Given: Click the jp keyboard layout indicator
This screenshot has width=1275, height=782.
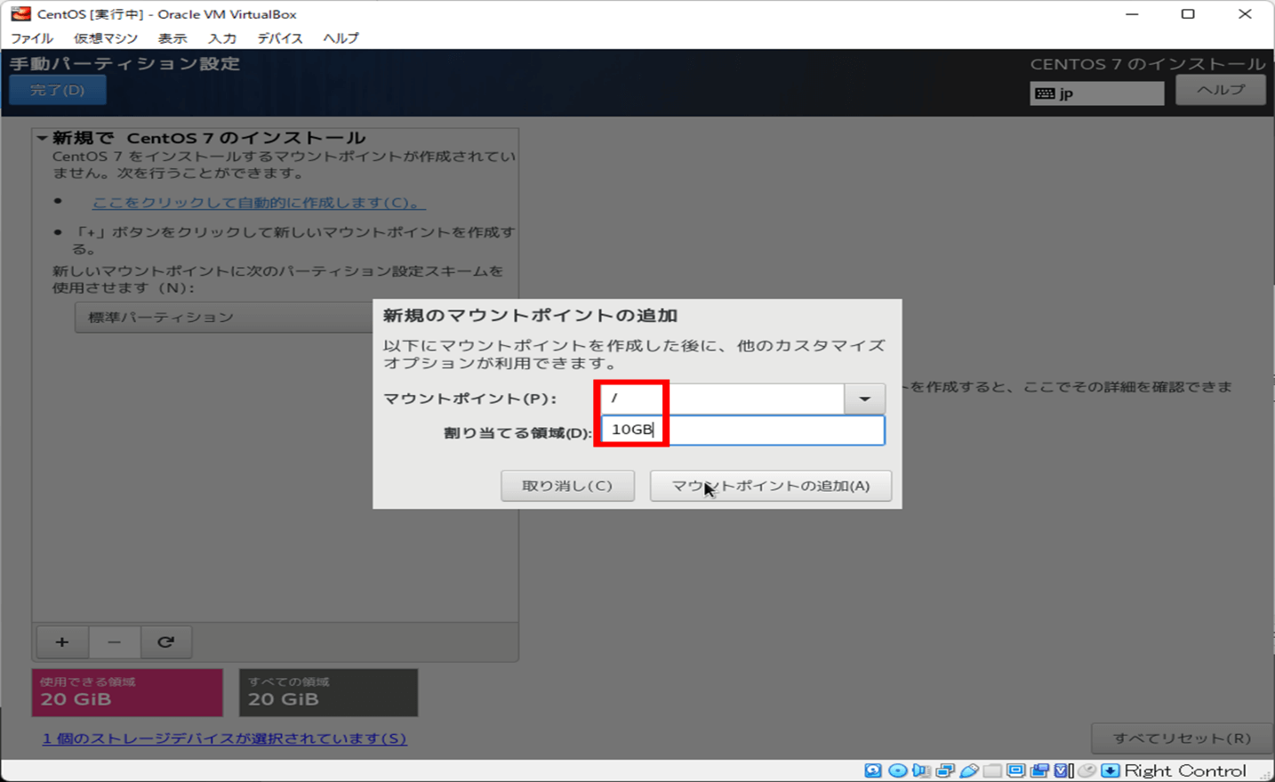Looking at the screenshot, I should click(x=1097, y=93).
